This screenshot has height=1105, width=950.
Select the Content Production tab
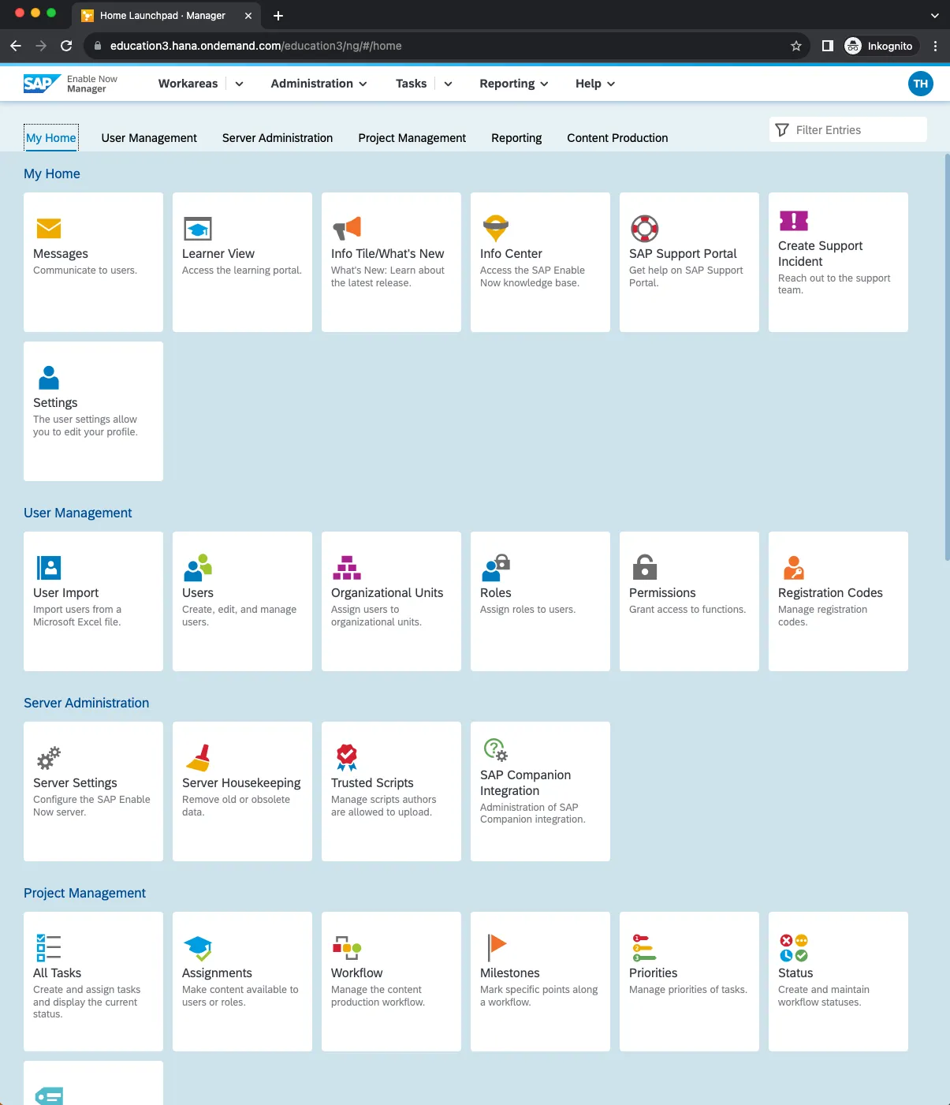(617, 138)
